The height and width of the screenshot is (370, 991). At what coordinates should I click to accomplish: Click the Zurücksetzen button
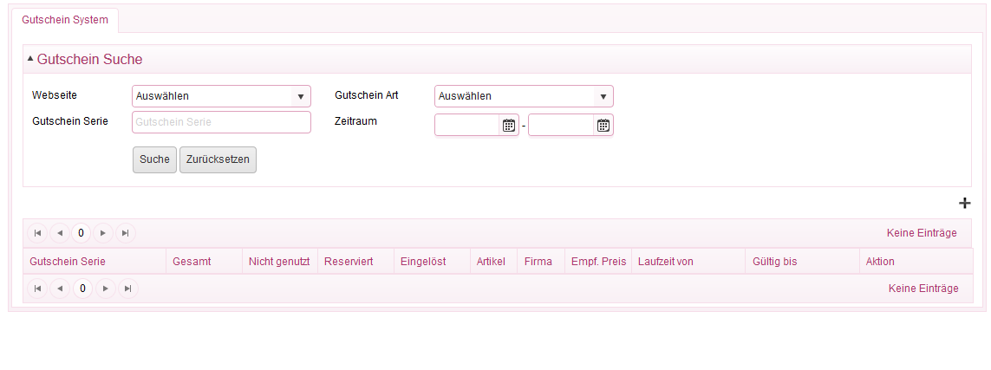click(x=218, y=159)
